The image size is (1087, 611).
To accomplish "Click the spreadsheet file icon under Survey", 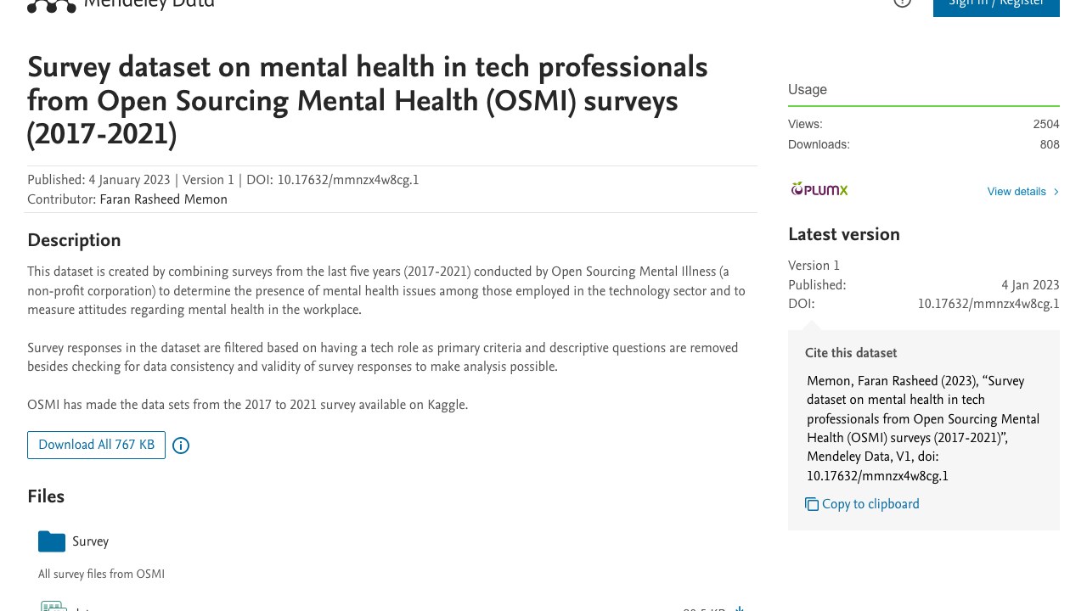I will [x=54, y=606].
